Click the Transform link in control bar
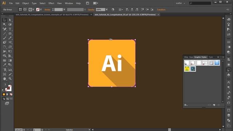 point(161,9)
